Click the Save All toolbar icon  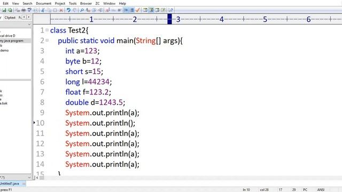click(x=10, y=10)
